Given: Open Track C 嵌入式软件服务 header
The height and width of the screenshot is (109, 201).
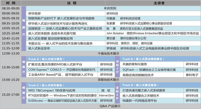Looking at the screenshot, I should 70,85.
